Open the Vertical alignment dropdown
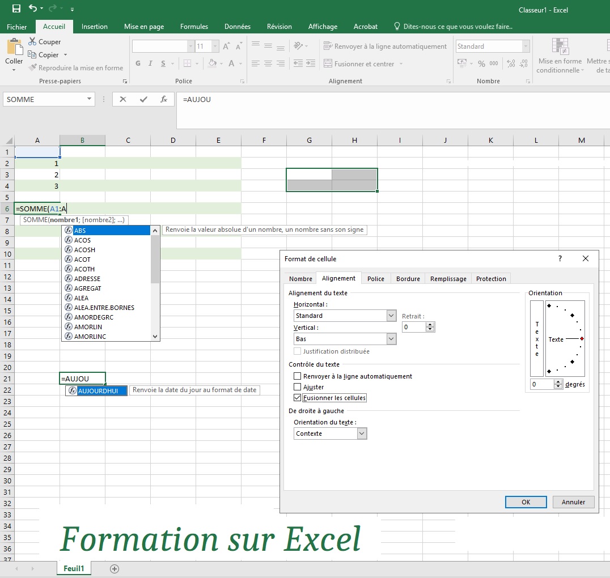610x578 pixels. click(x=391, y=339)
